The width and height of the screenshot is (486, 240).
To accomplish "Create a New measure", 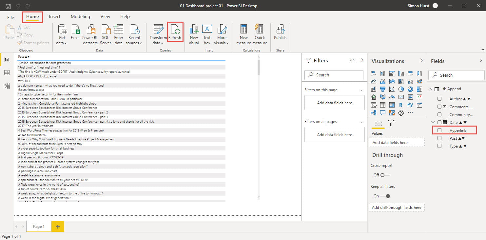I will (x=243, y=34).
